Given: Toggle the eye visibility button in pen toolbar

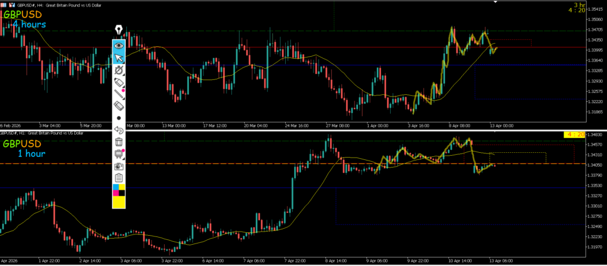Looking at the screenshot, I should click(119, 46).
